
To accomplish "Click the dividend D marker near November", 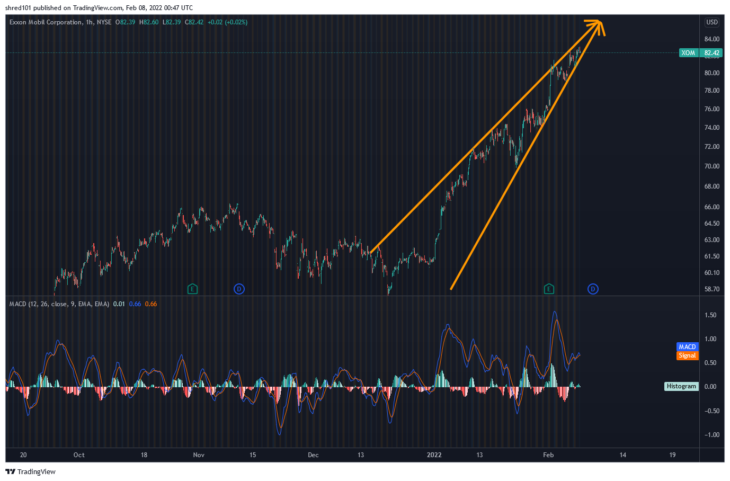I will (239, 289).
